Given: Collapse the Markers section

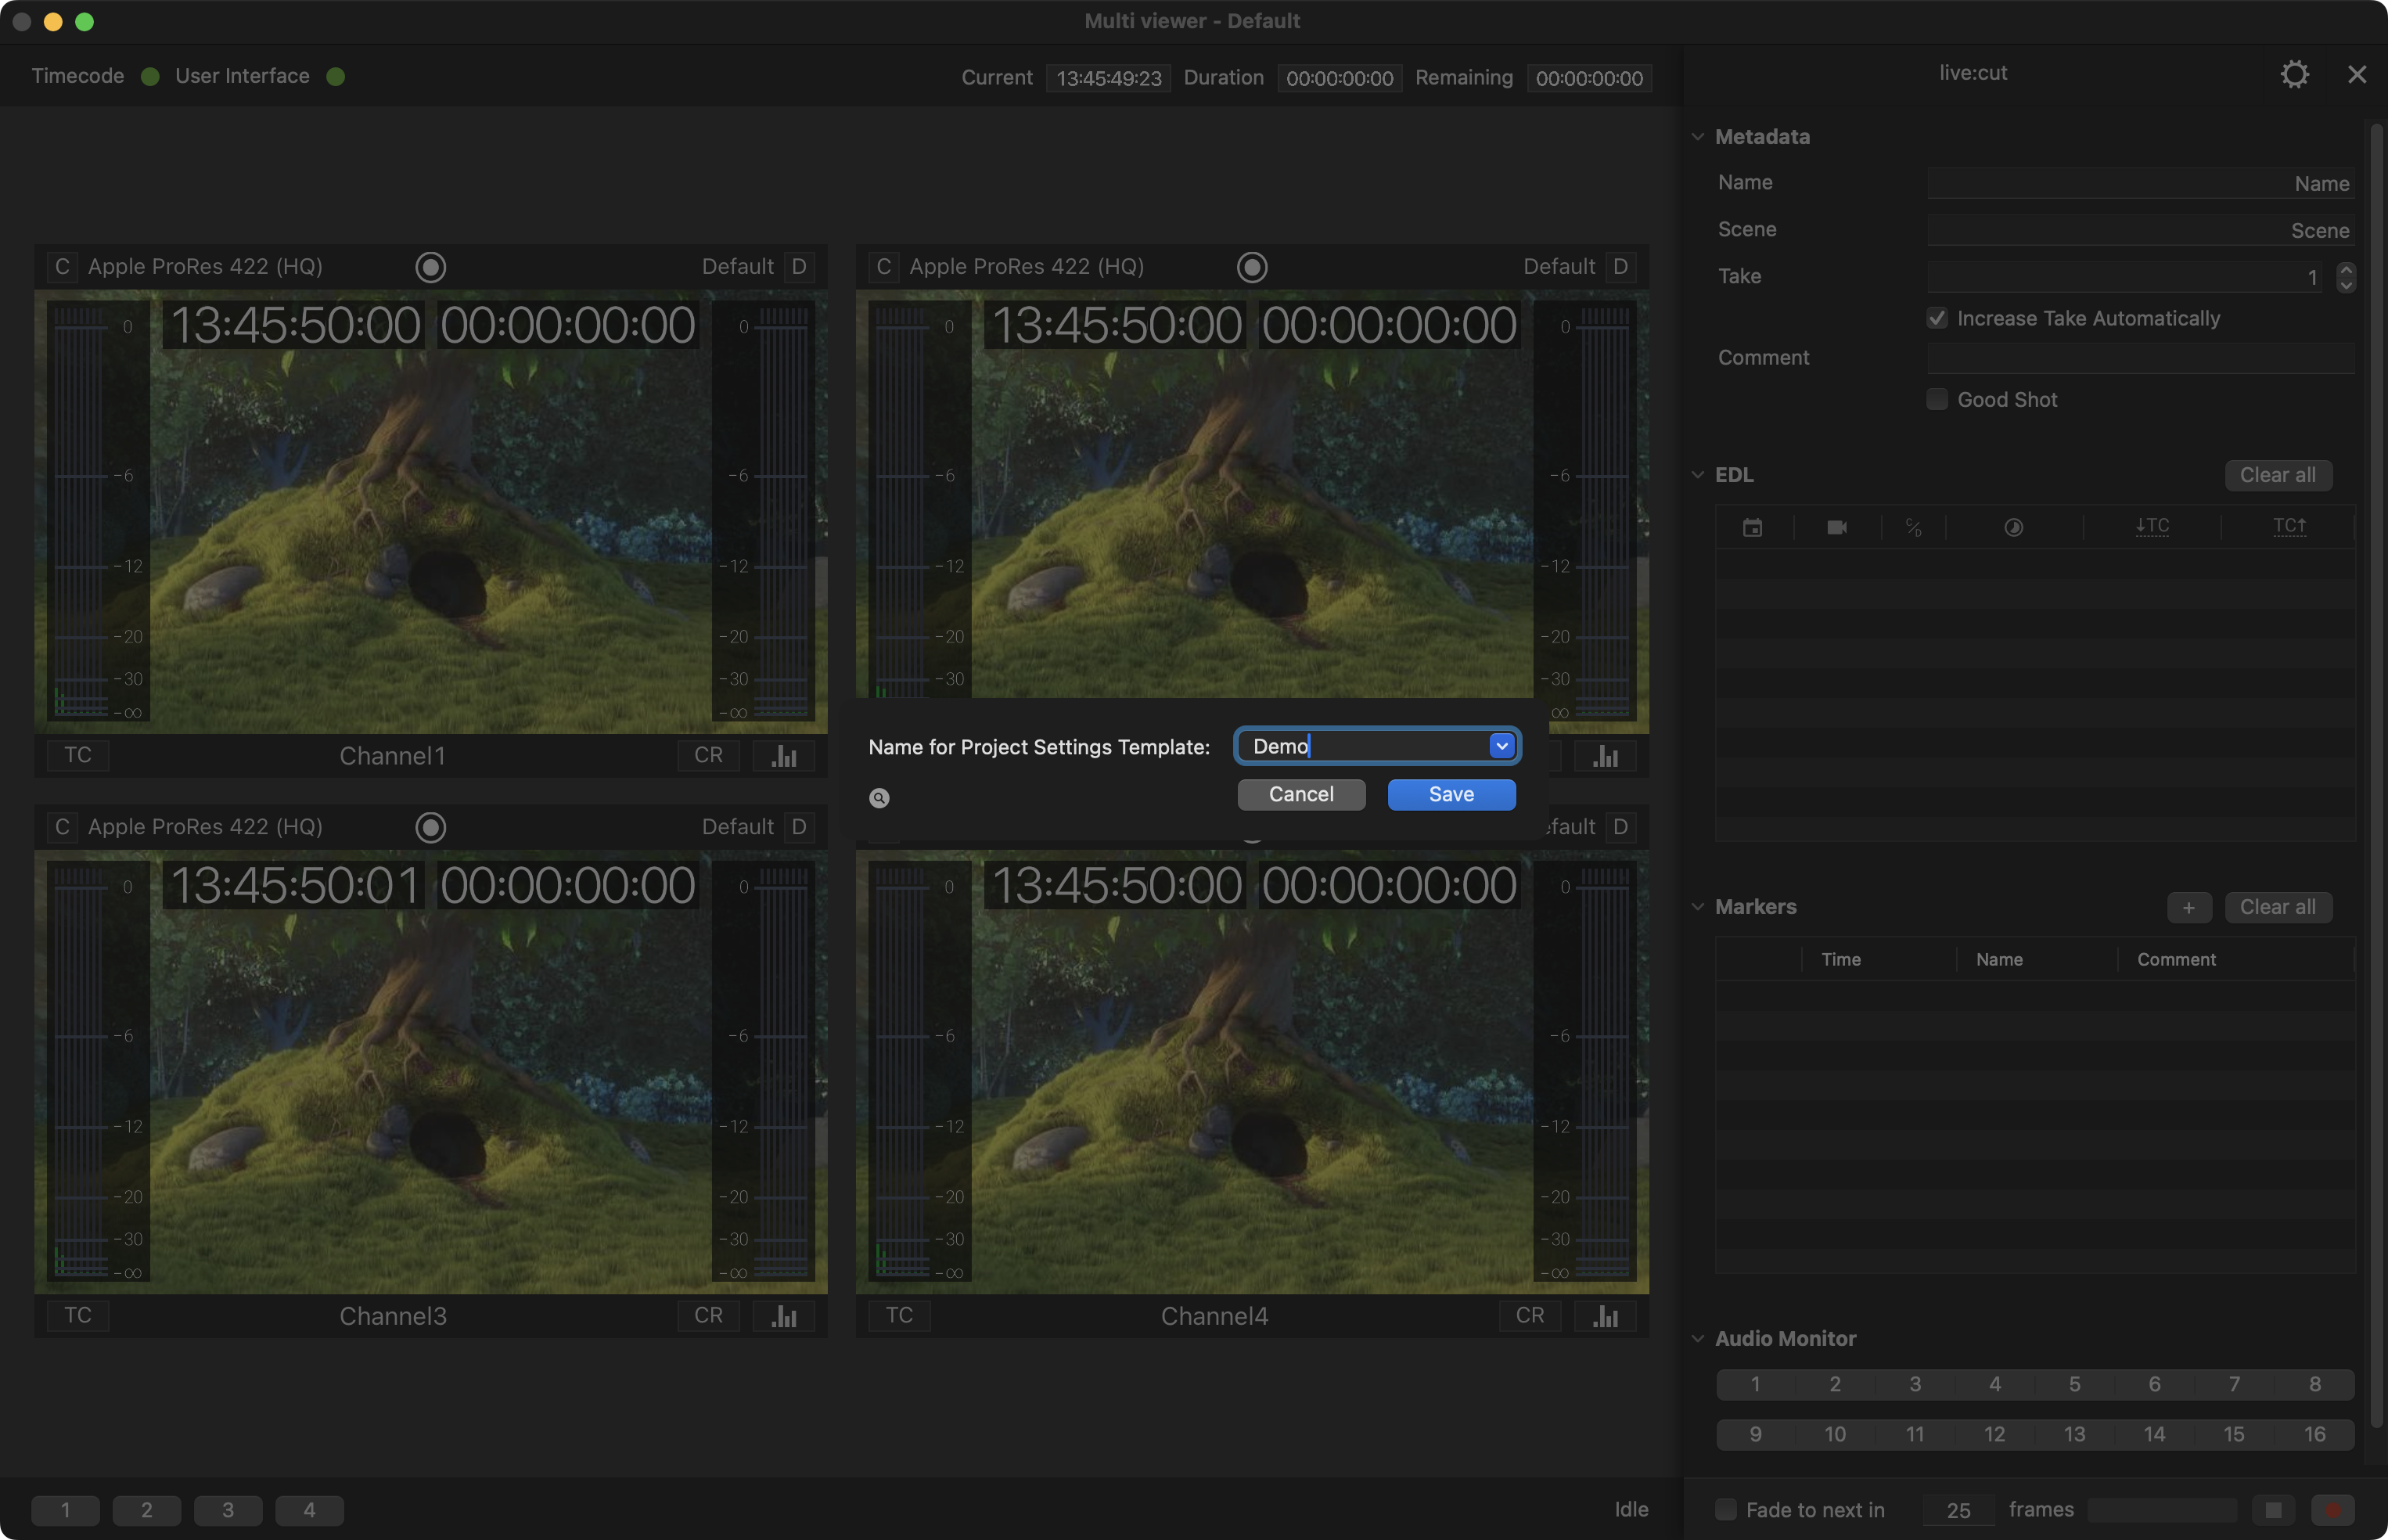Looking at the screenshot, I should tap(1697, 907).
